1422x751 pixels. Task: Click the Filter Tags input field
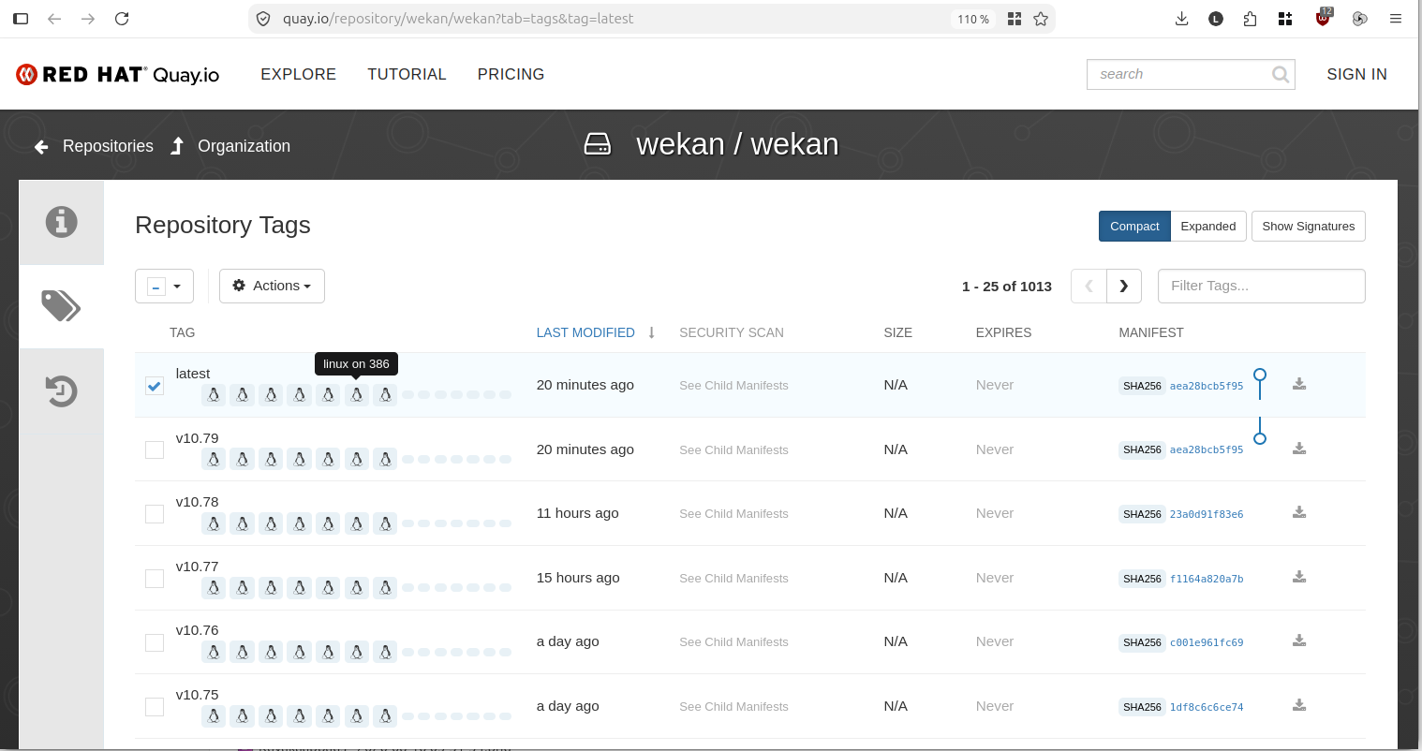click(1262, 287)
